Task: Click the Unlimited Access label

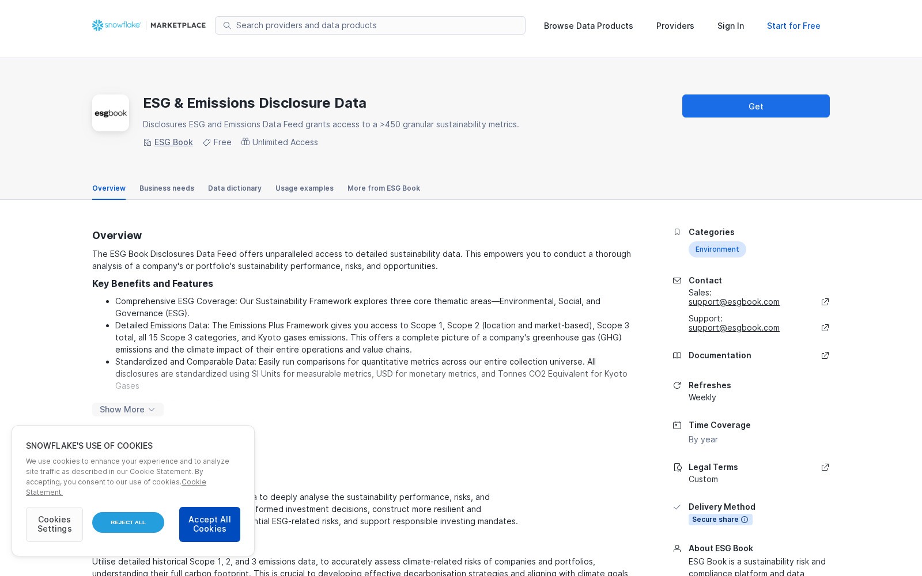Action: pos(285,142)
